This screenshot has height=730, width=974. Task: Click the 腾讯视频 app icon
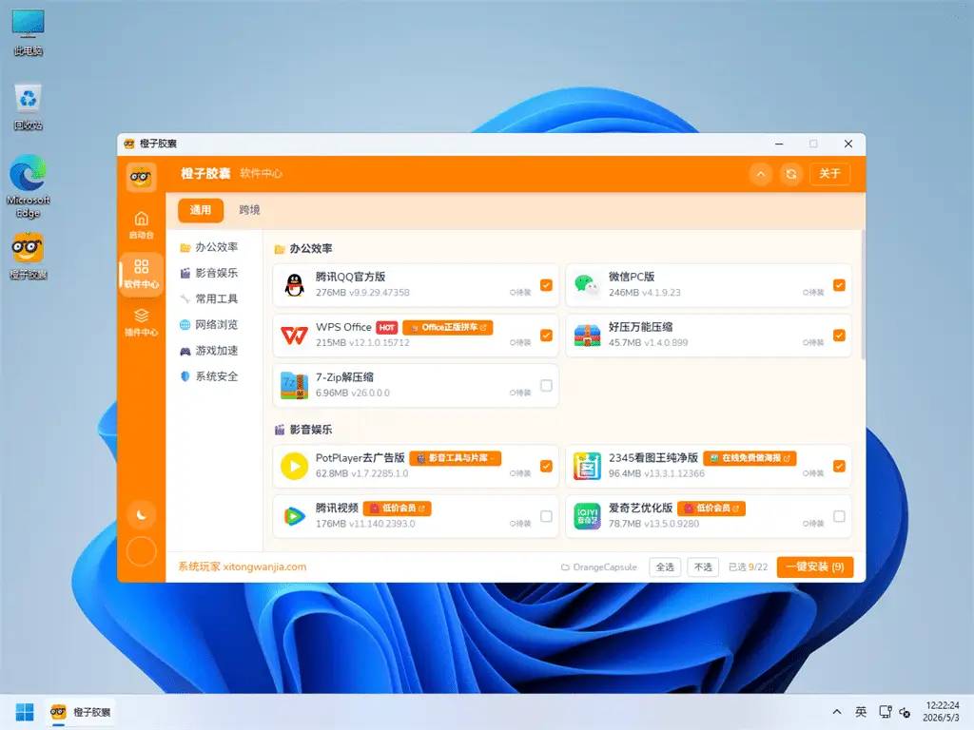295,516
